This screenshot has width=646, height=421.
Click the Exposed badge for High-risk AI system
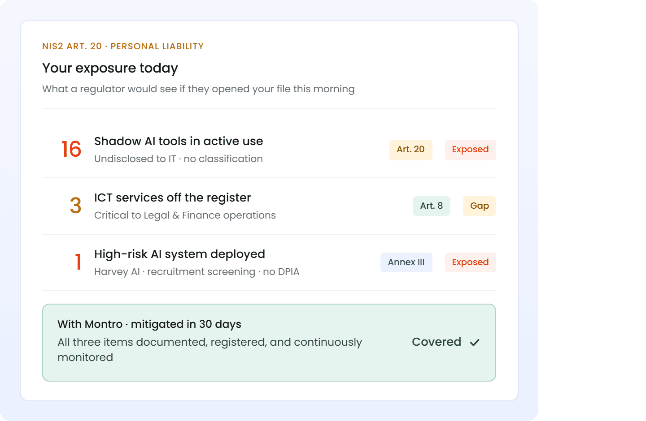[470, 262]
